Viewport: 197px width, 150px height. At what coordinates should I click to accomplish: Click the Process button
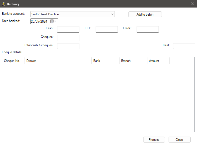tap(154, 140)
